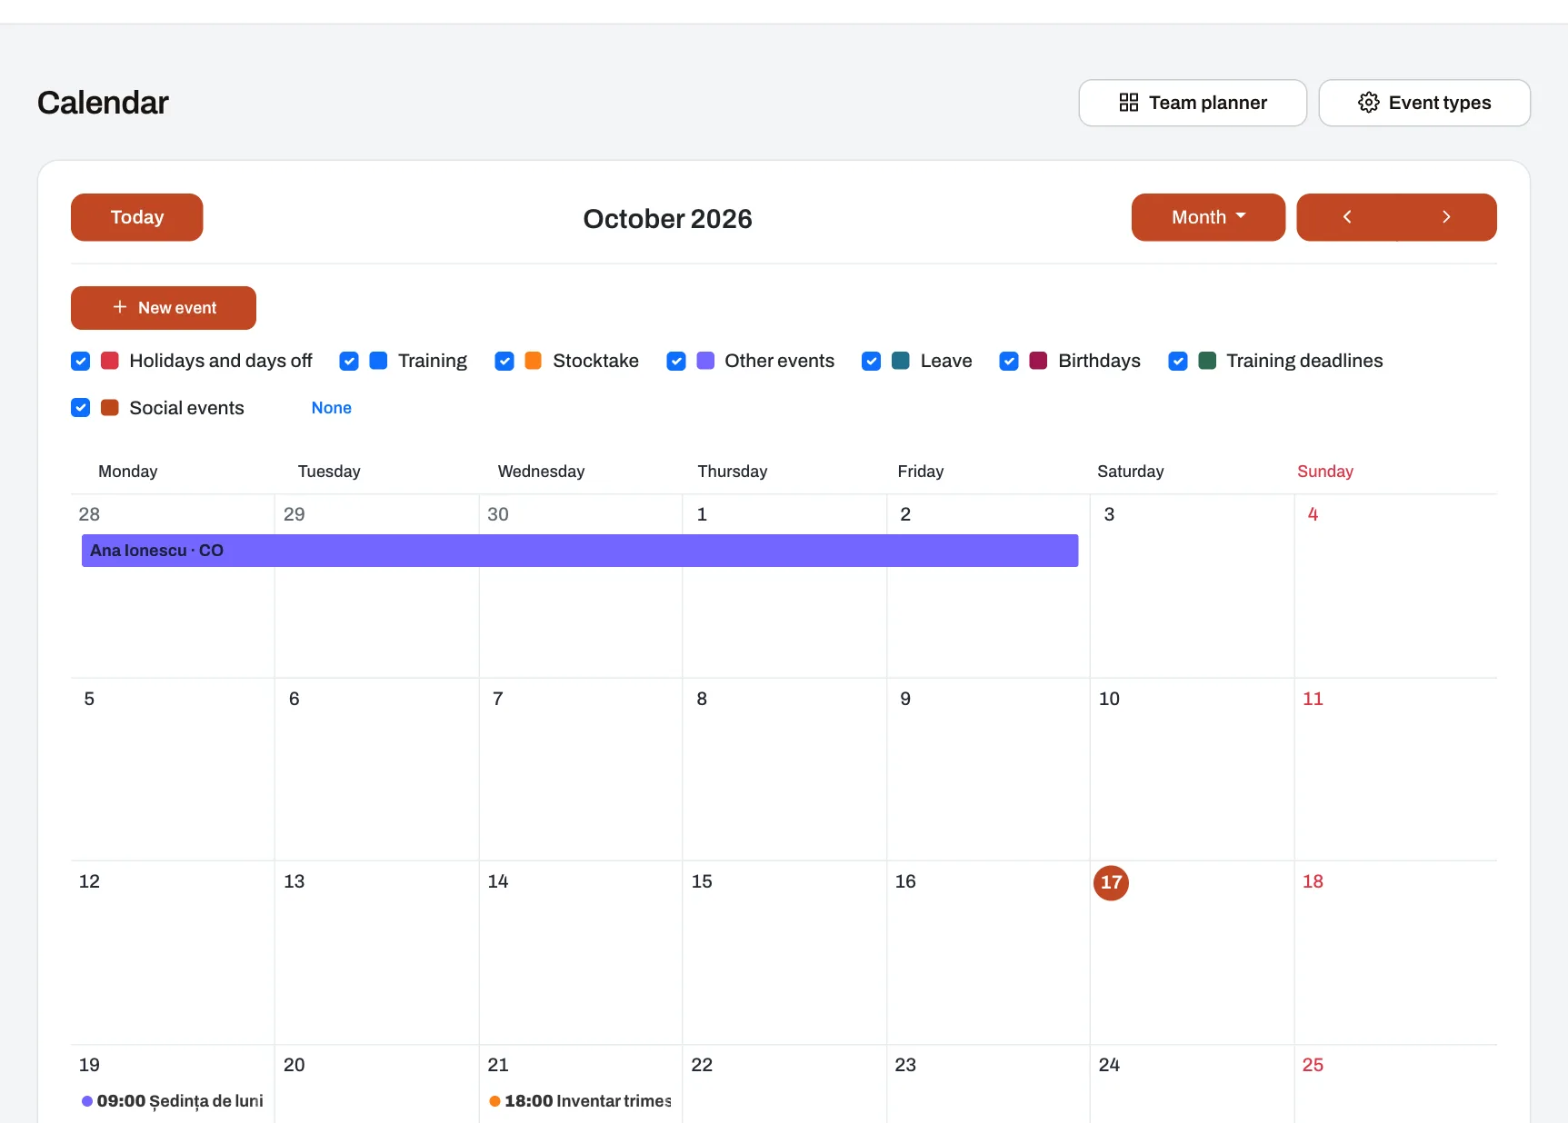
Task: Select day 23 in the calendar
Action: pyautogui.click(x=905, y=1065)
